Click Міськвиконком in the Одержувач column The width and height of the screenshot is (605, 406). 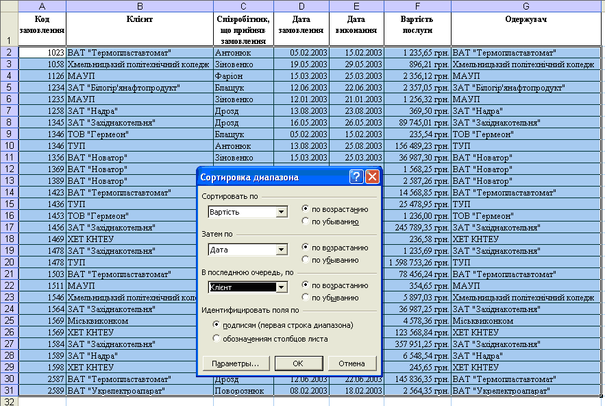tap(526, 321)
